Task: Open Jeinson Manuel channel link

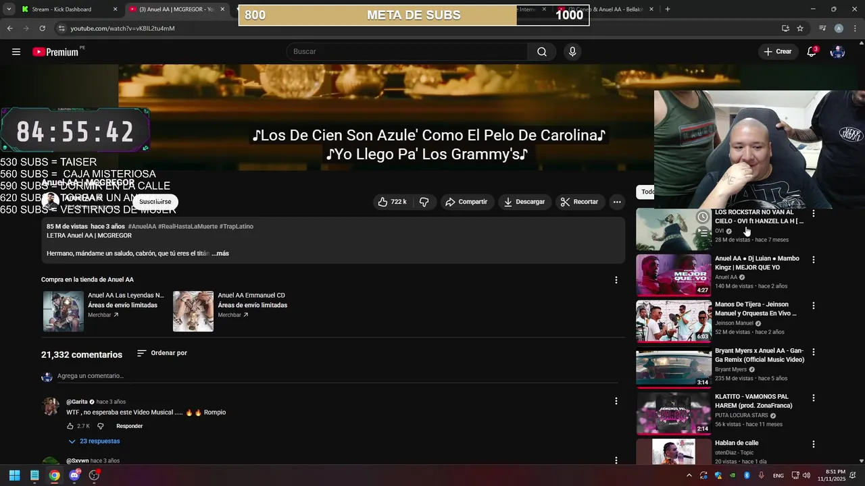Action: tap(734, 323)
